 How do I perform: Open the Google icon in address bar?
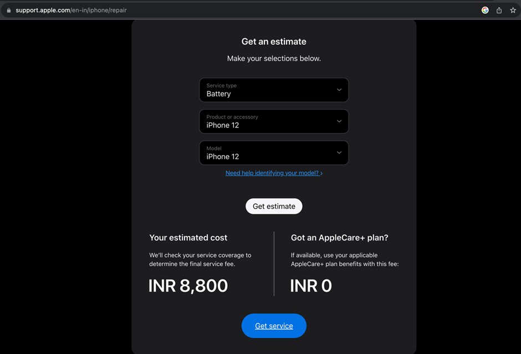click(x=485, y=11)
